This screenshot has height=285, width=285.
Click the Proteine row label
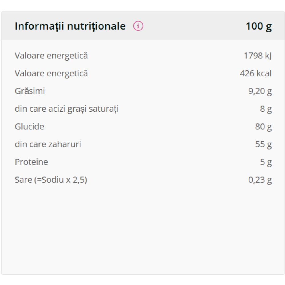point(31,162)
